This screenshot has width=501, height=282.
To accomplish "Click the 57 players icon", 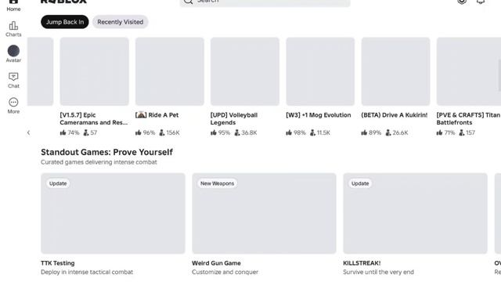I will [86, 132].
